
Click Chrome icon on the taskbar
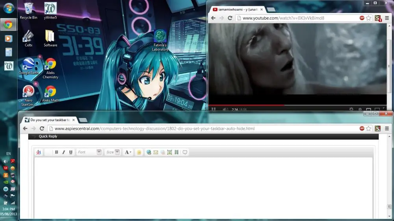point(8,25)
